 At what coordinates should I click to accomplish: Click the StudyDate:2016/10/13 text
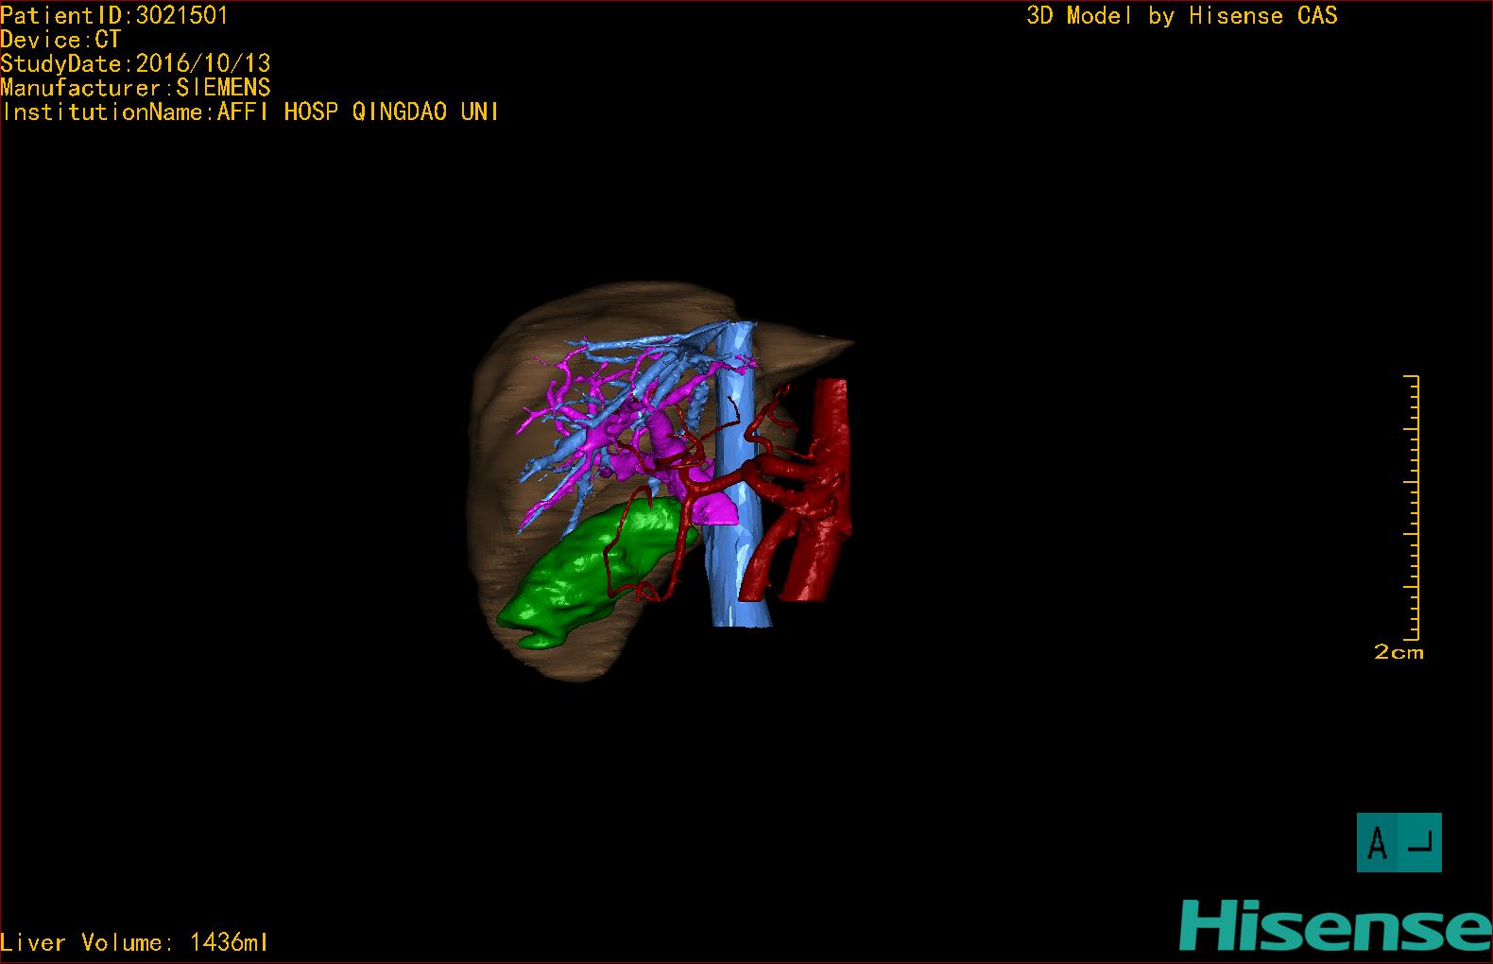[136, 63]
